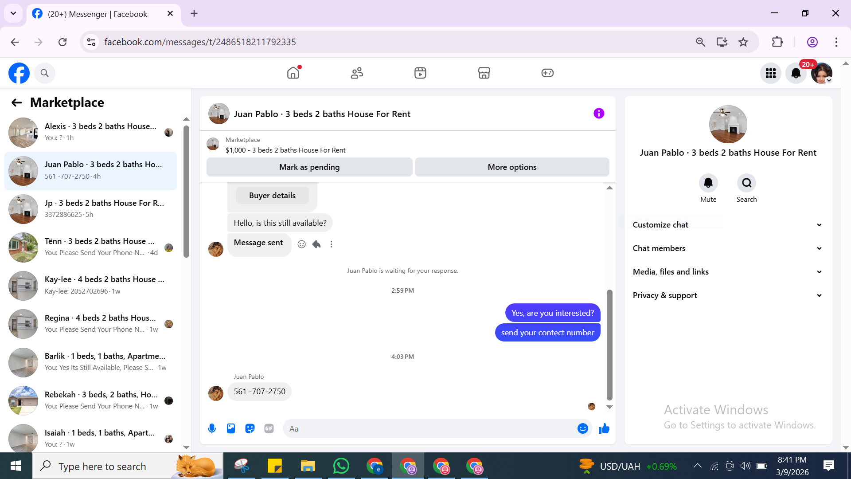
Task: Open the Alexis conversation in the list
Action: coord(91,132)
